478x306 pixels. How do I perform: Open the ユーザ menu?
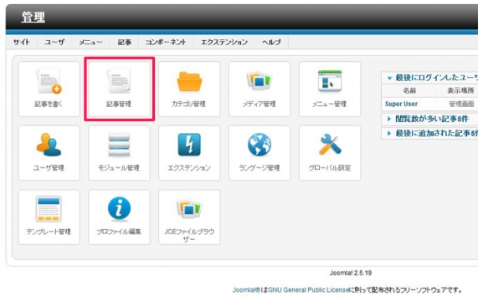pos(54,42)
